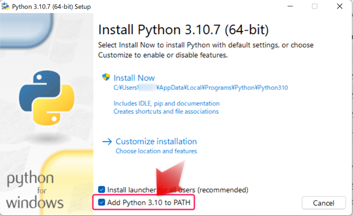Click the shield icon beside Install Now

pyautogui.click(x=106, y=78)
